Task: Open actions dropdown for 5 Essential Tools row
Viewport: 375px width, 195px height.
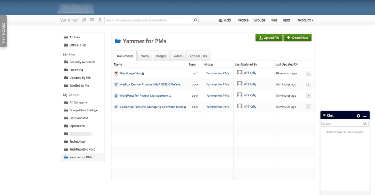Action: click(x=308, y=107)
